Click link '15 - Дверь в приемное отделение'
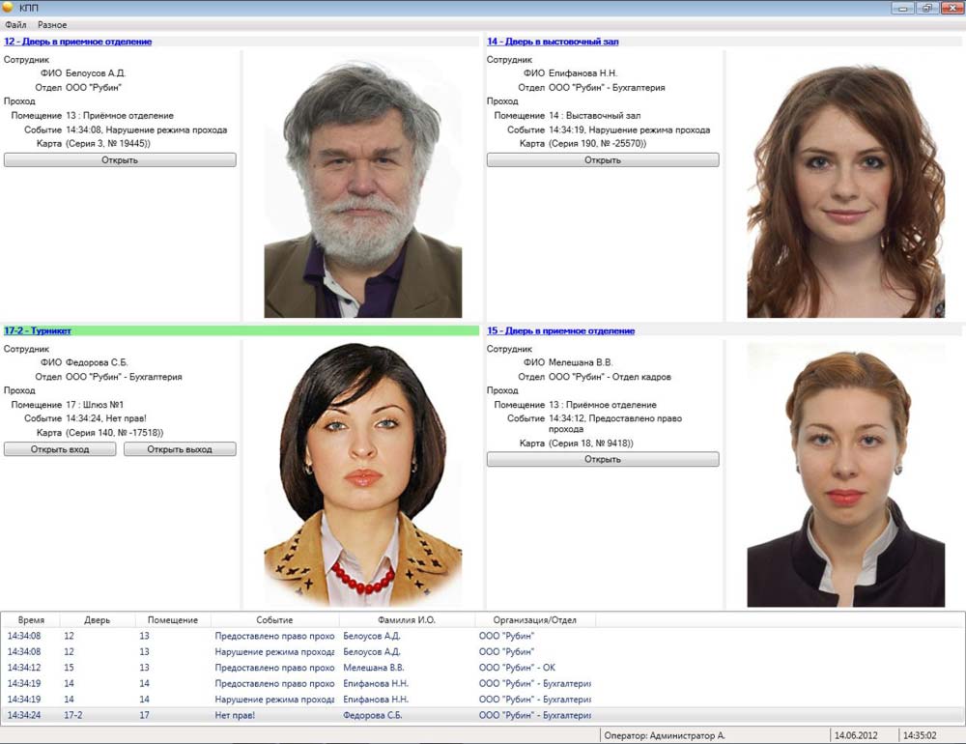The height and width of the screenshot is (744, 966). [560, 330]
